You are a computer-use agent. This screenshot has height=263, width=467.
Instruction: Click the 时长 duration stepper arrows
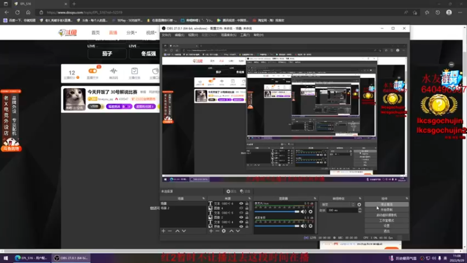point(360,210)
